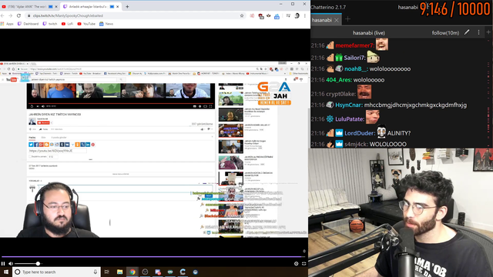The image size is (493, 277).
Task: Click 404_Ares username in chat
Action: (339, 80)
